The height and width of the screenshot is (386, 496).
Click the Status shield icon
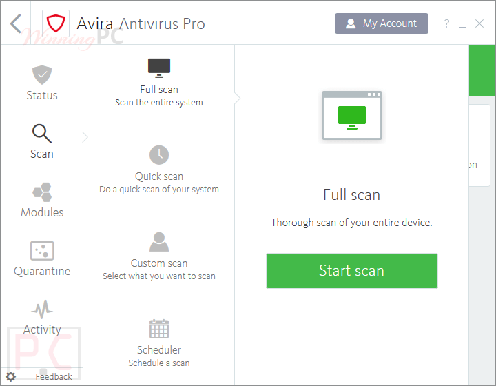(42, 75)
